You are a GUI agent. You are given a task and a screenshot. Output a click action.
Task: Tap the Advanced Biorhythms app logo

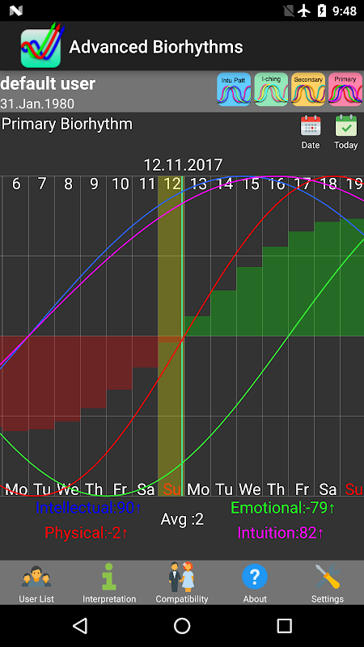[41, 46]
